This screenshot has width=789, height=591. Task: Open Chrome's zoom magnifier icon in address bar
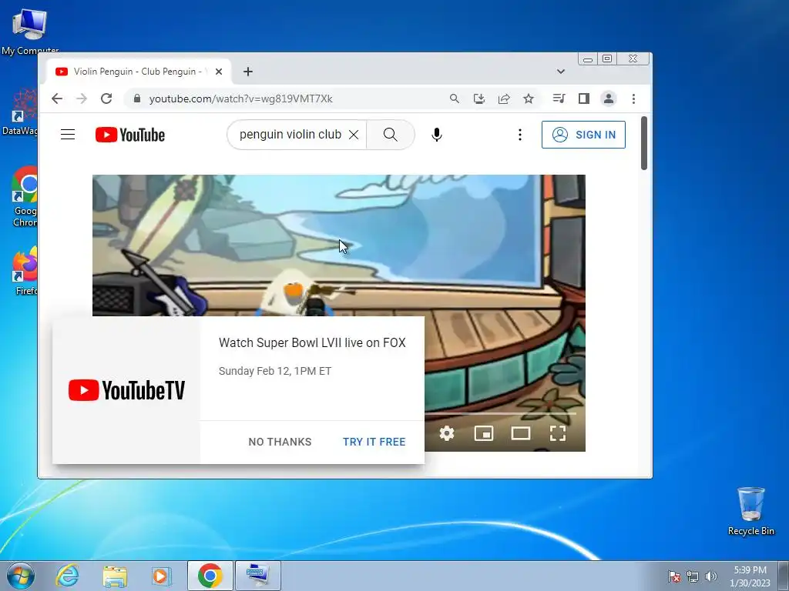[x=455, y=98]
